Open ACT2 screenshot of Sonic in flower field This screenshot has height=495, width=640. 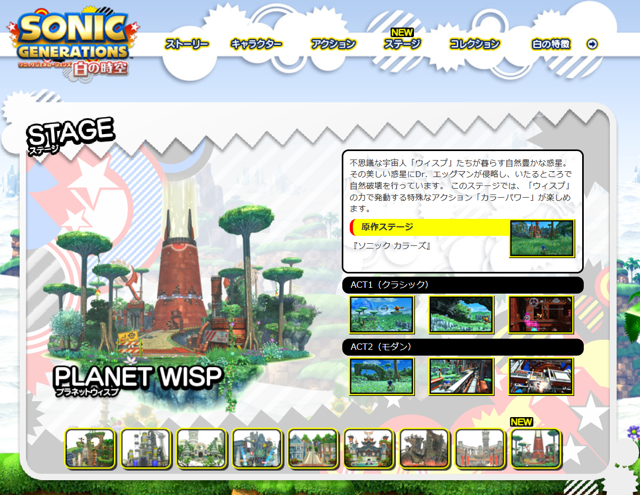tap(382, 376)
